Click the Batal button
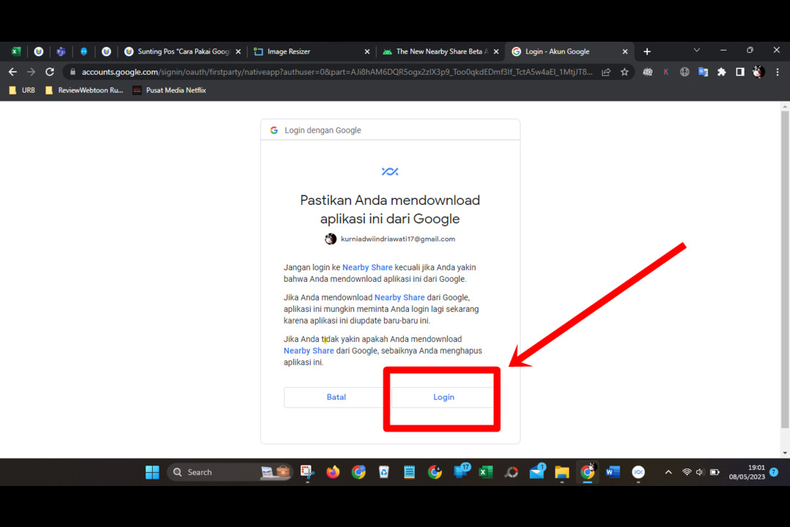790x527 pixels. 336,397
